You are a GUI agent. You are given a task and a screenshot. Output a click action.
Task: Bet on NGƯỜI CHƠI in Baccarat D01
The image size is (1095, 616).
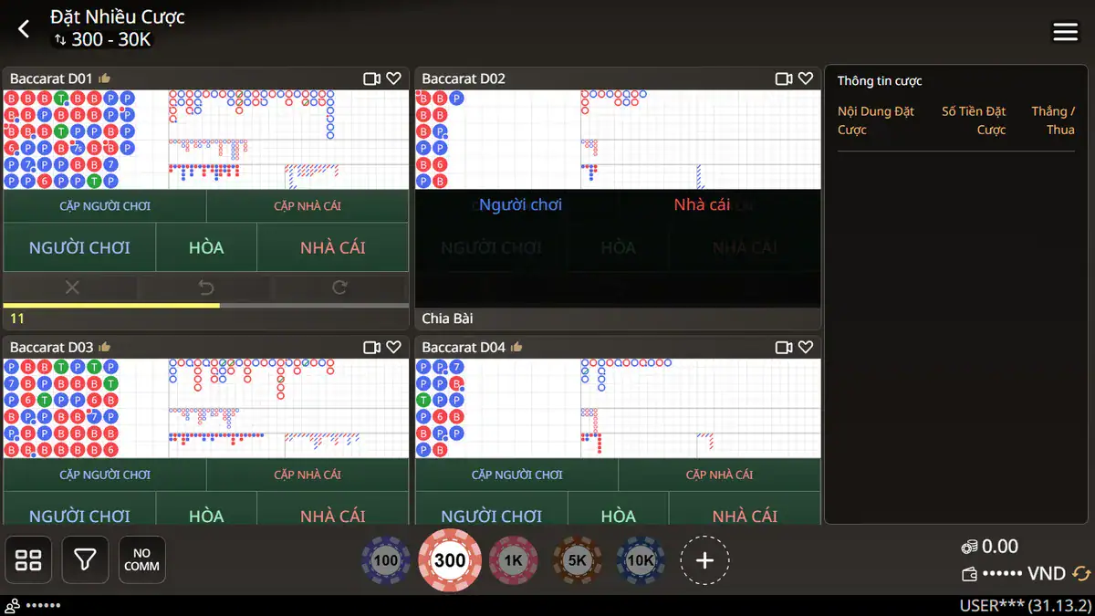[79, 247]
